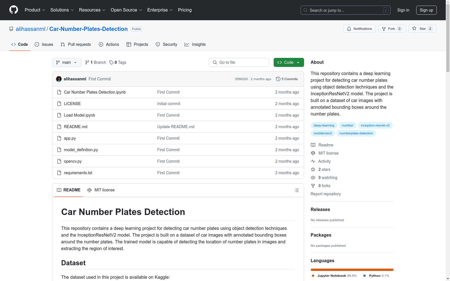
Task: Open the green Code dropdown button
Action: (x=289, y=62)
